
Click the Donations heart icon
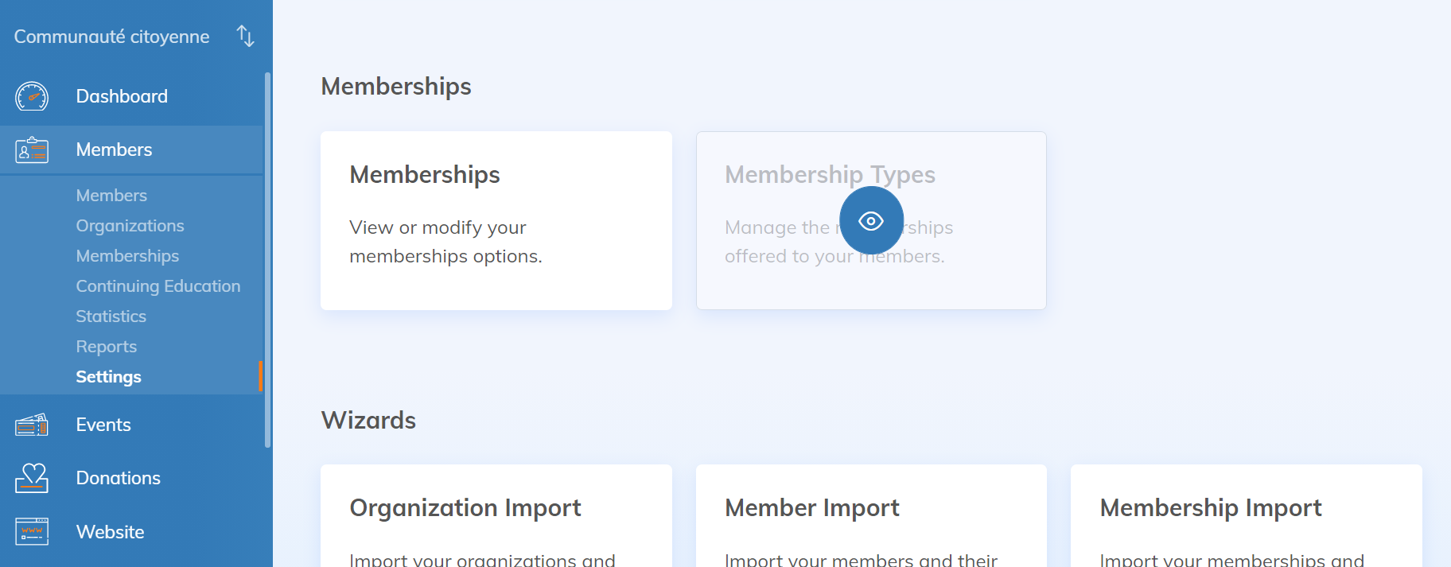click(x=32, y=478)
